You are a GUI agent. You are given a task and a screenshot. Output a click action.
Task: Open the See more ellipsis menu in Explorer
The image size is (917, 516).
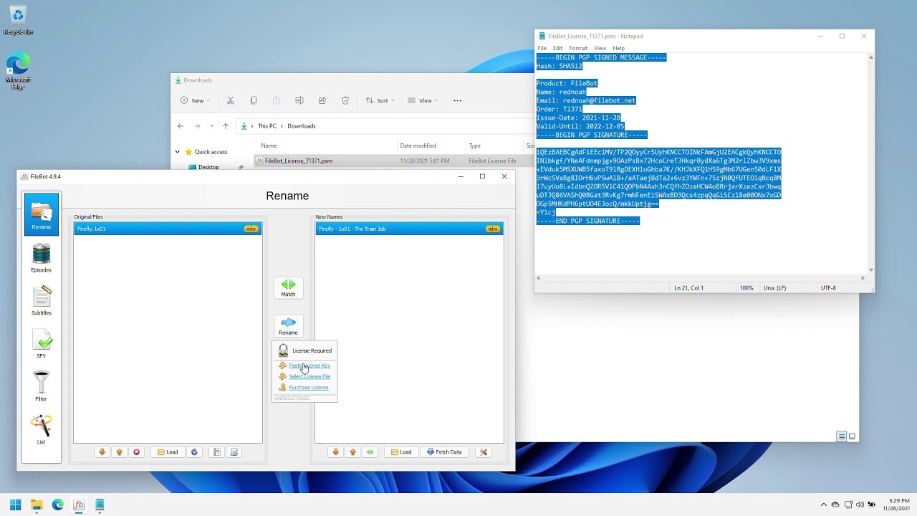pos(458,101)
